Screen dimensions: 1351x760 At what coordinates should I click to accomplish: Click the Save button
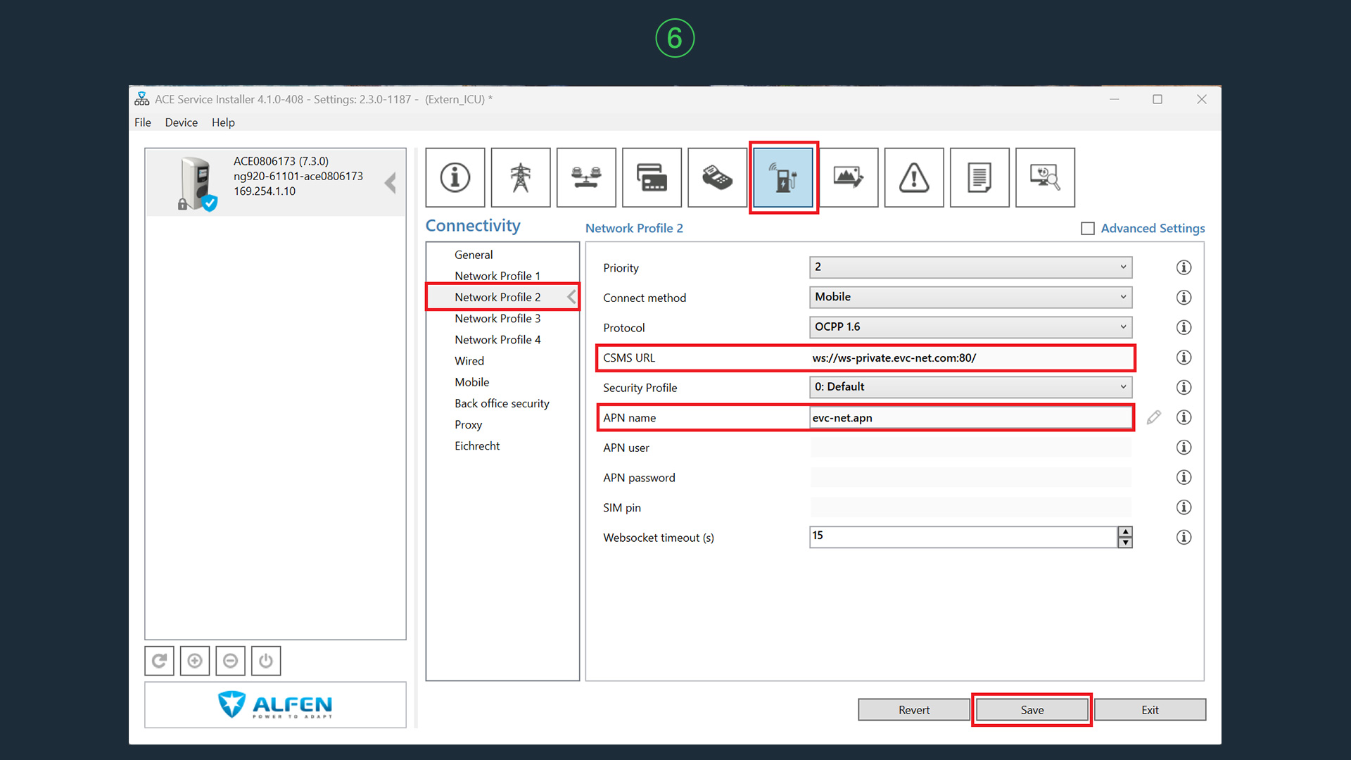pos(1032,710)
